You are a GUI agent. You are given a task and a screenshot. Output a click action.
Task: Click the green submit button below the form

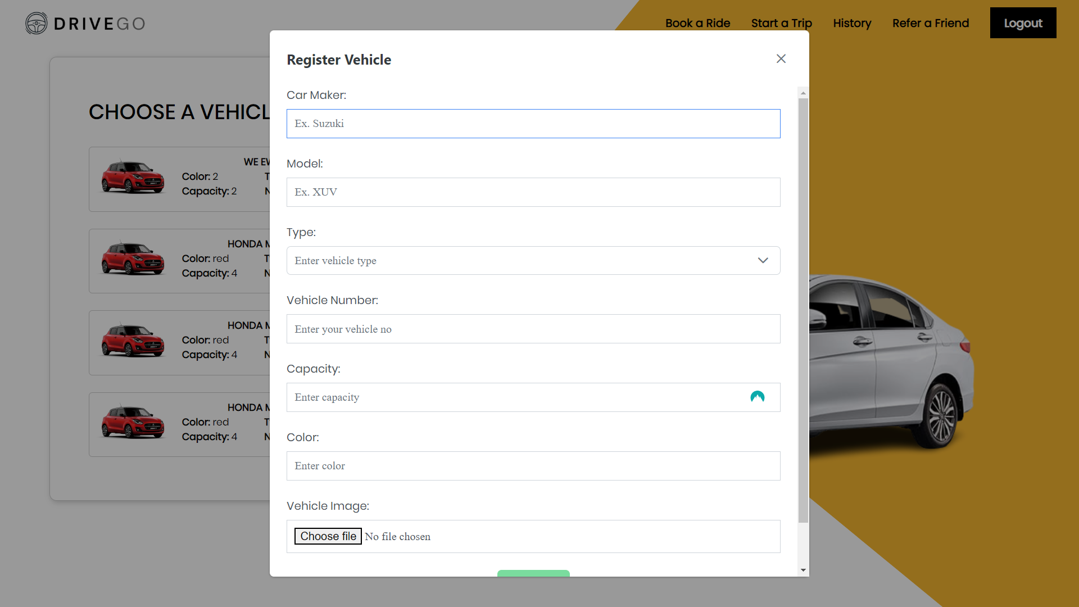(x=533, y=574)
